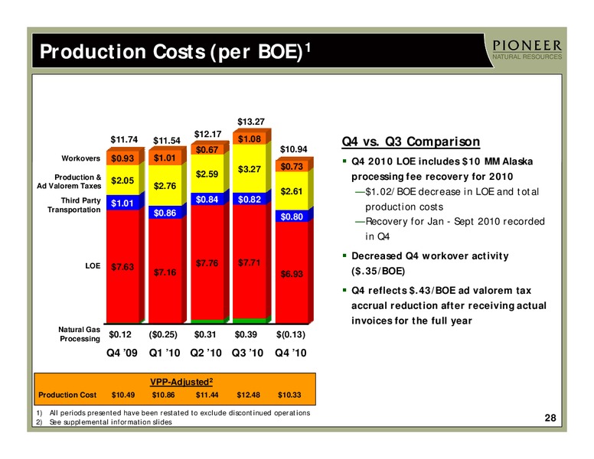594x459 pixels.
Task: Click the $0.86 blue transportation segment
Action: pyautogui.click(x=165, y=213)
